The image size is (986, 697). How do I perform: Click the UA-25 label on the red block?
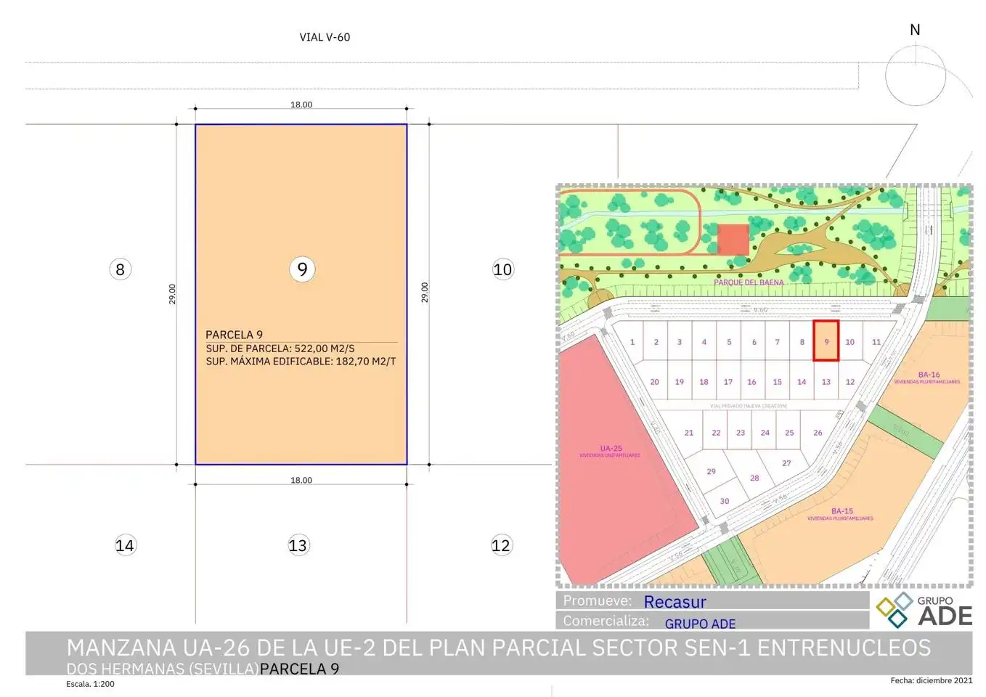(x=611, y=449)
